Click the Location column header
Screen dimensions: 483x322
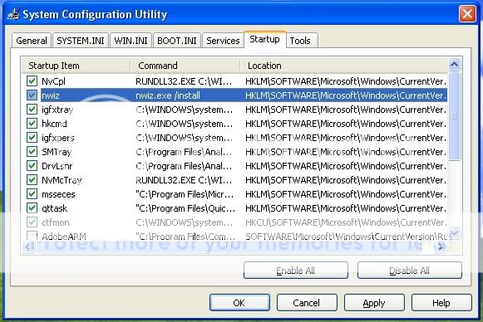(x=344, y=66)
